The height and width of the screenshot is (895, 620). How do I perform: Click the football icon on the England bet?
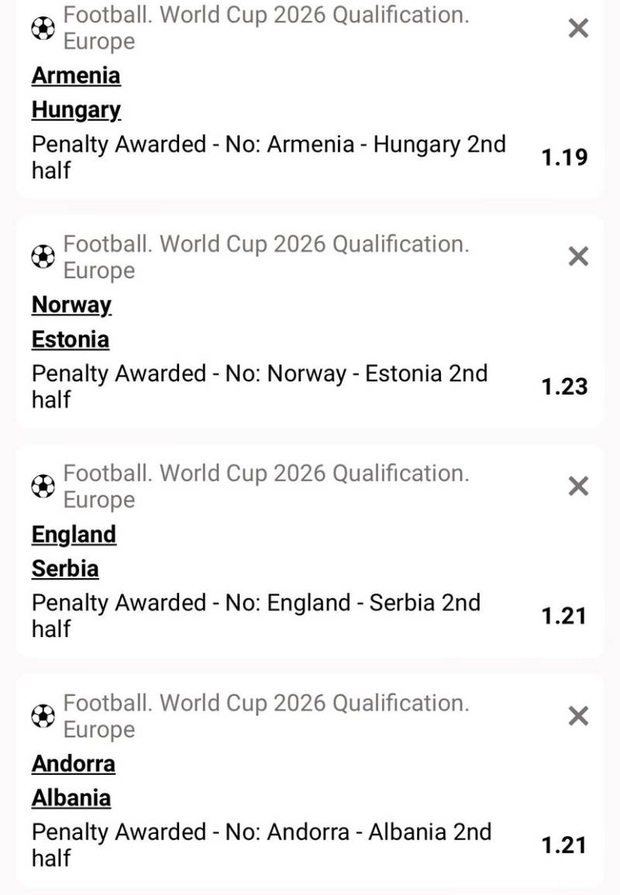point(43,486)
